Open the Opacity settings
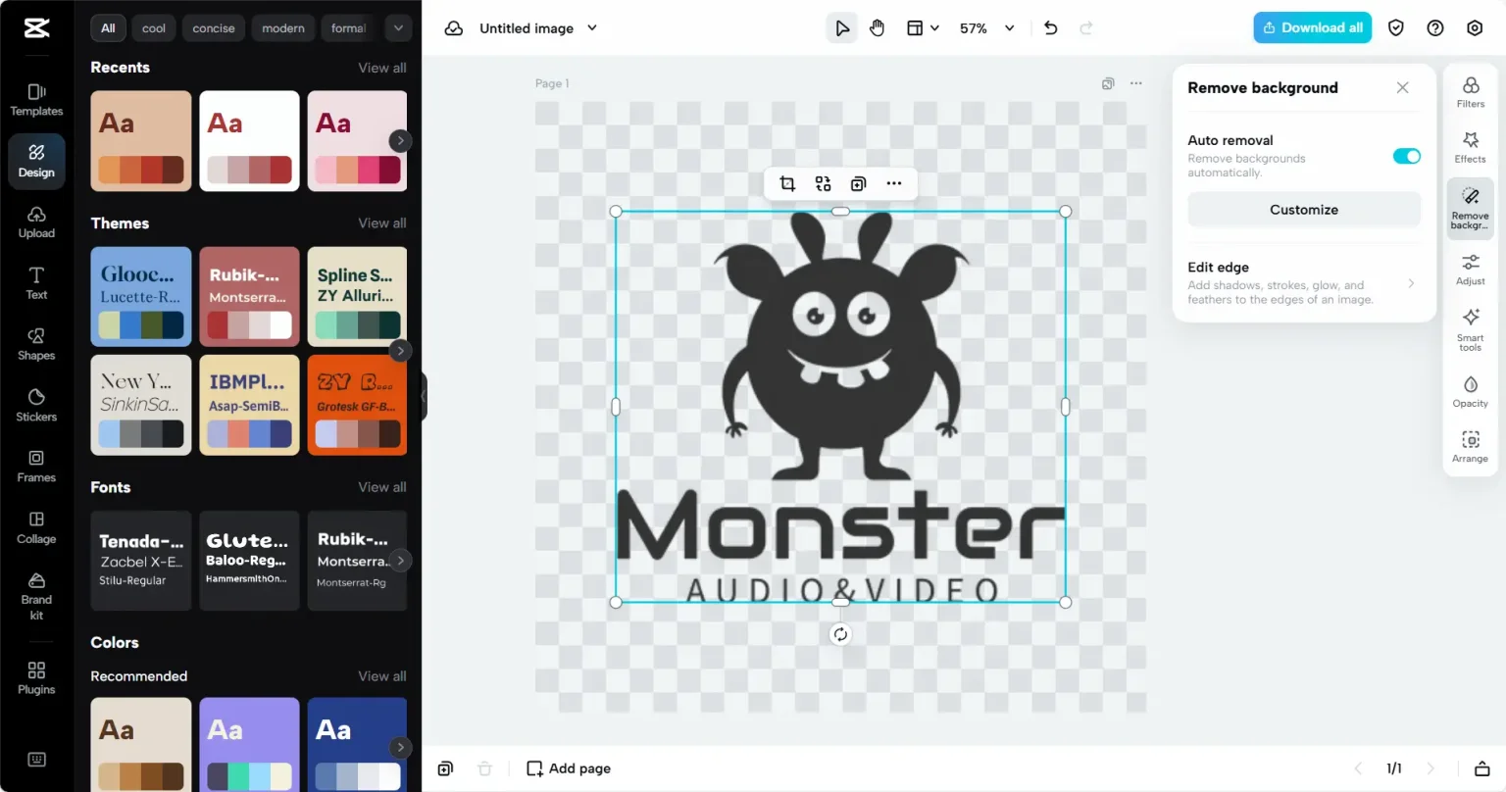 coord(1470,391)
